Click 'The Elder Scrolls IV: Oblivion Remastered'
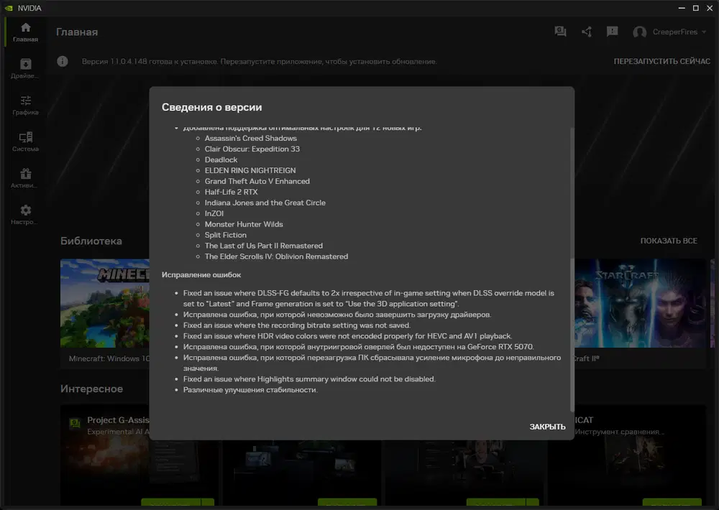Screen dimensions: 719x510 tap(276, 256)
